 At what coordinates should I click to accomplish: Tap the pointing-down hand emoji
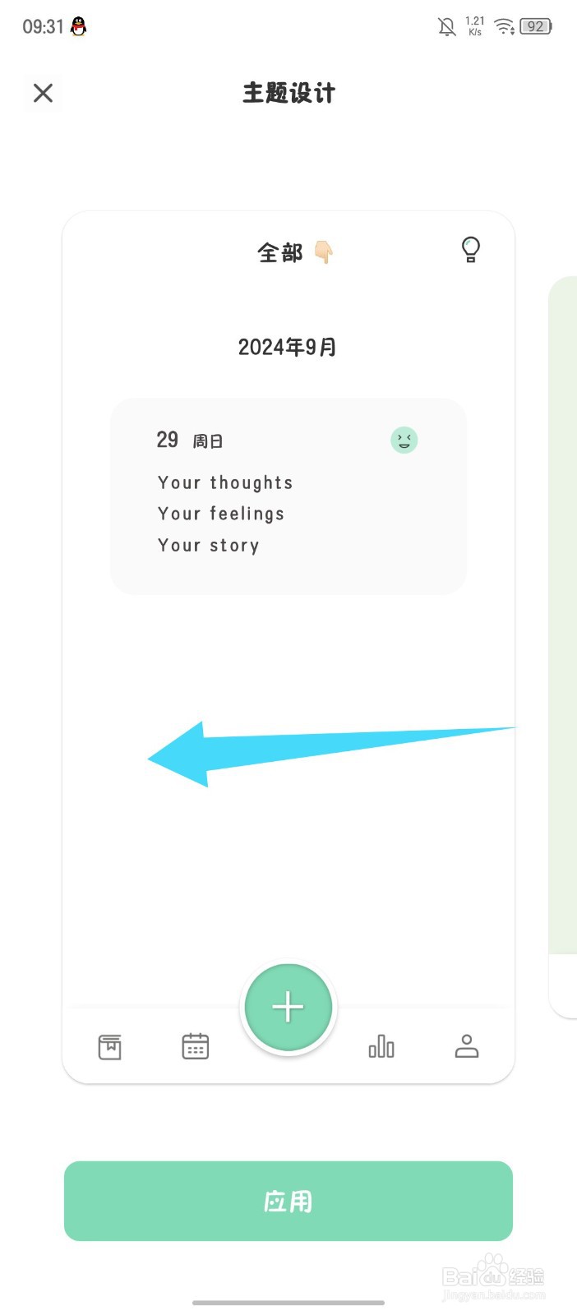click(x=323, y=252)
